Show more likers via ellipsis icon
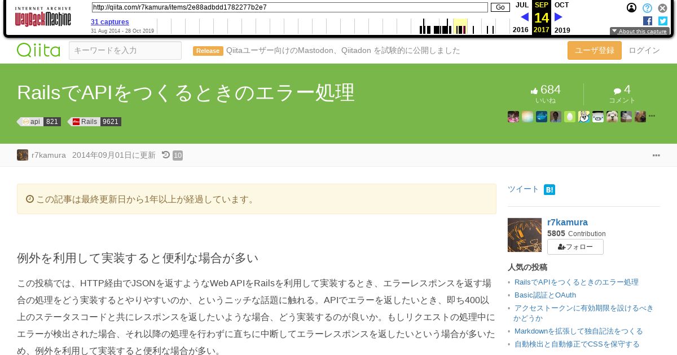Screen dimensions: 677x355 click(x=652, y=116)
